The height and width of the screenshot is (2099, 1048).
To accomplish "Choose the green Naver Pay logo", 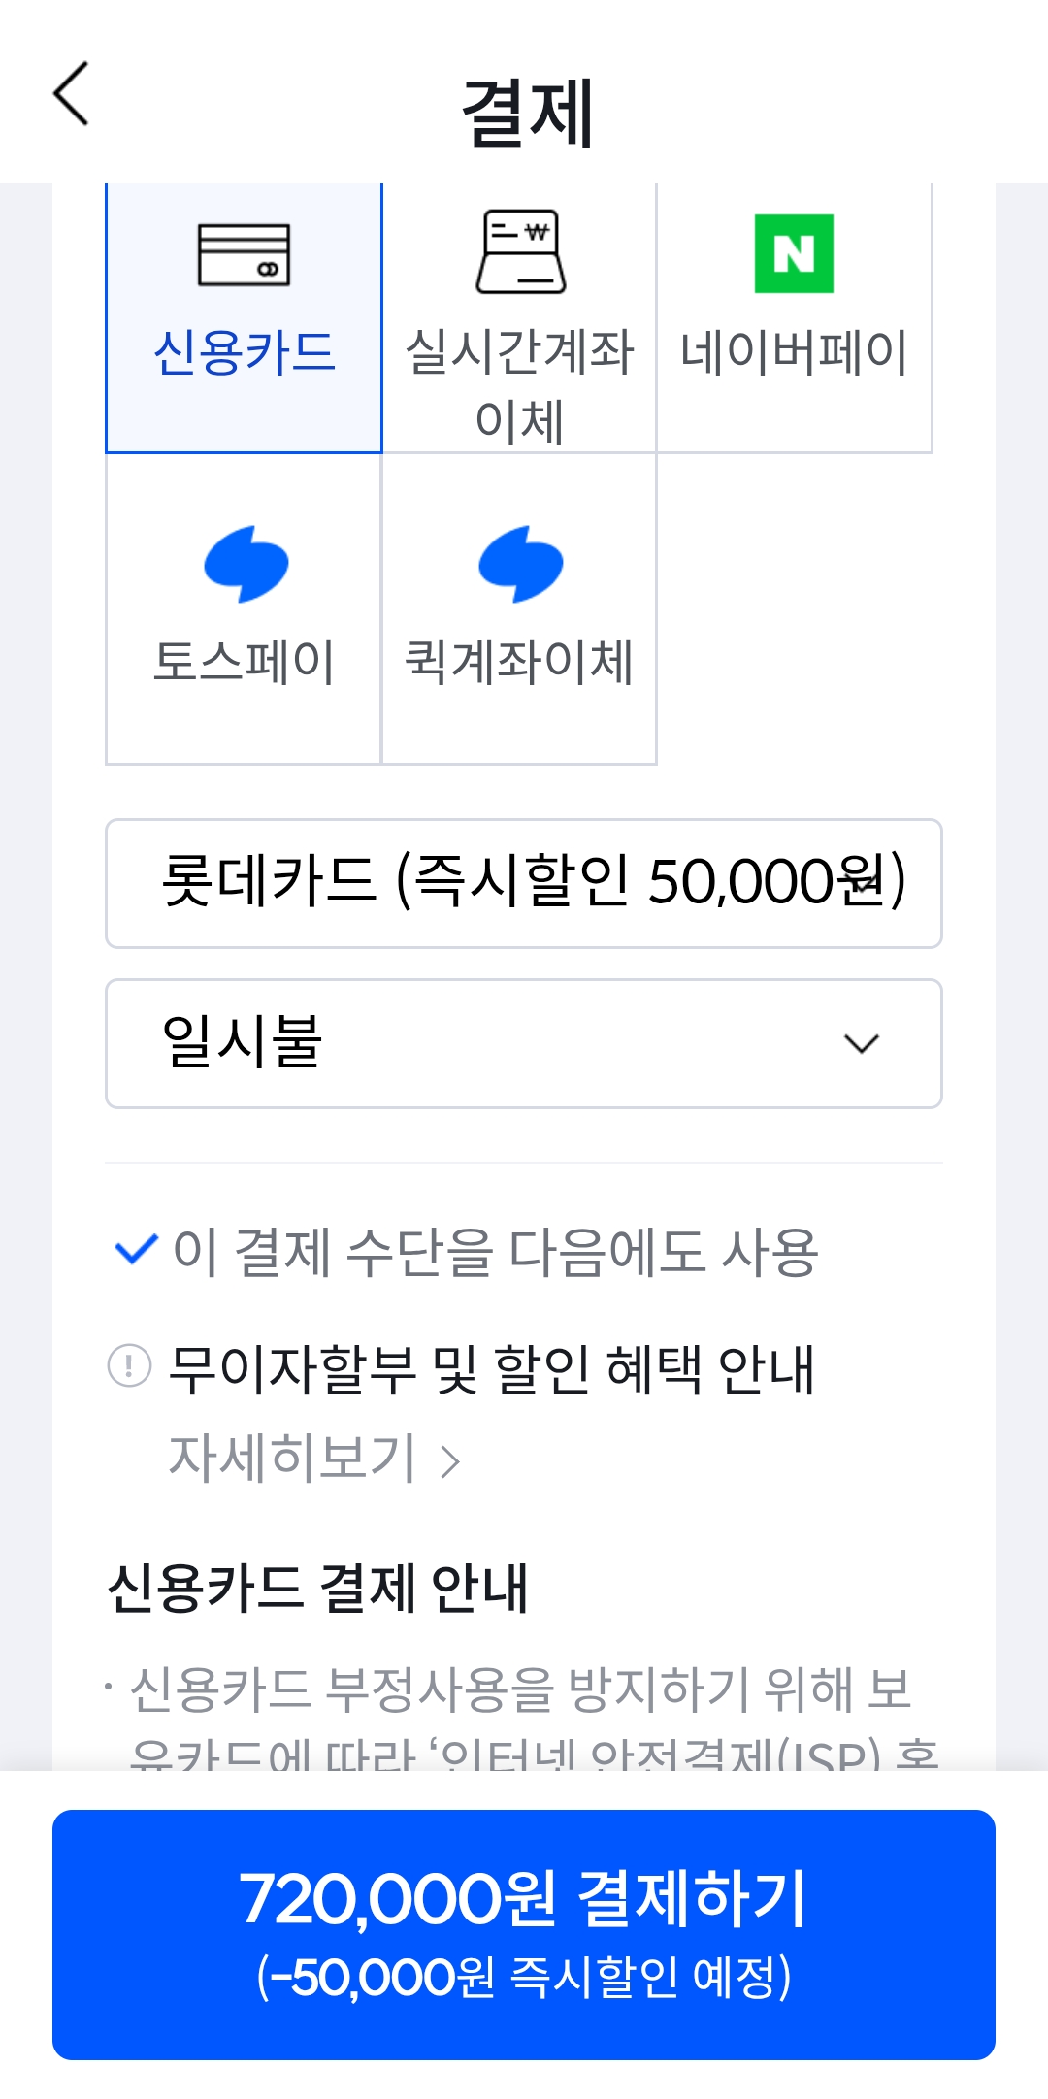I will pos(794,253).
